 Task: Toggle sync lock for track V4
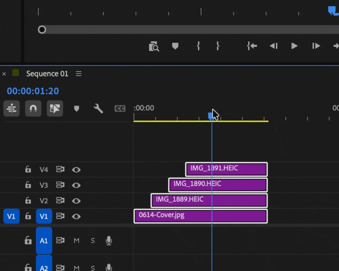point(60,169)
